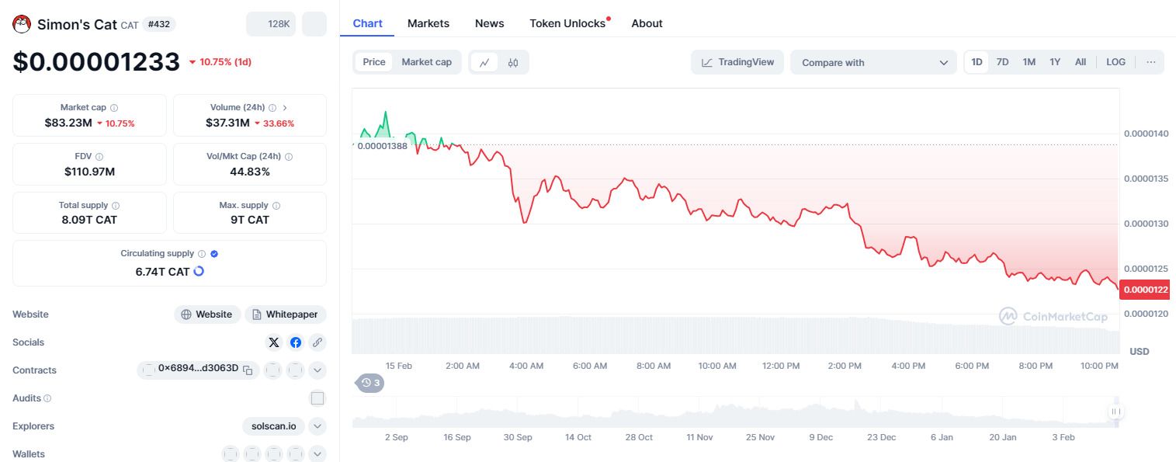Toggle the chart to Market cap
The height and width of the screenshot is (462, 1176).
point(426,62)
